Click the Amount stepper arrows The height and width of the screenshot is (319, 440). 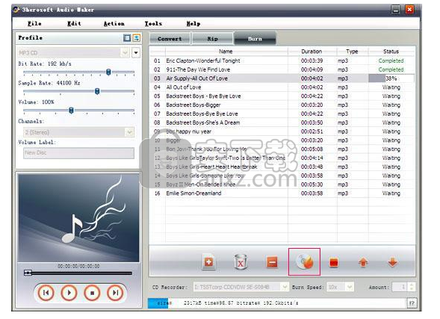412,287
